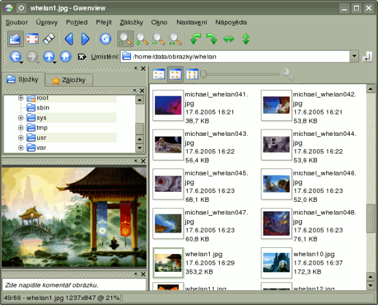The width and height of the screenshot is (378, 305).
Task: Adjust the thumbnail size slider
Action: 203,74
